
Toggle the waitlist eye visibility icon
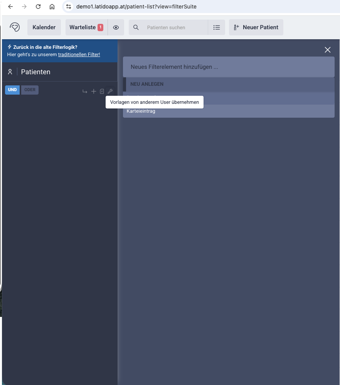[116, 27]
